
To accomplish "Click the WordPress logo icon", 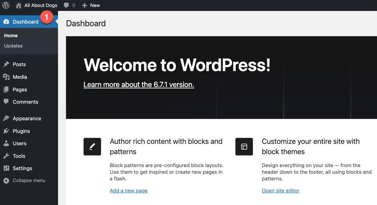I will tap(6, 5).
